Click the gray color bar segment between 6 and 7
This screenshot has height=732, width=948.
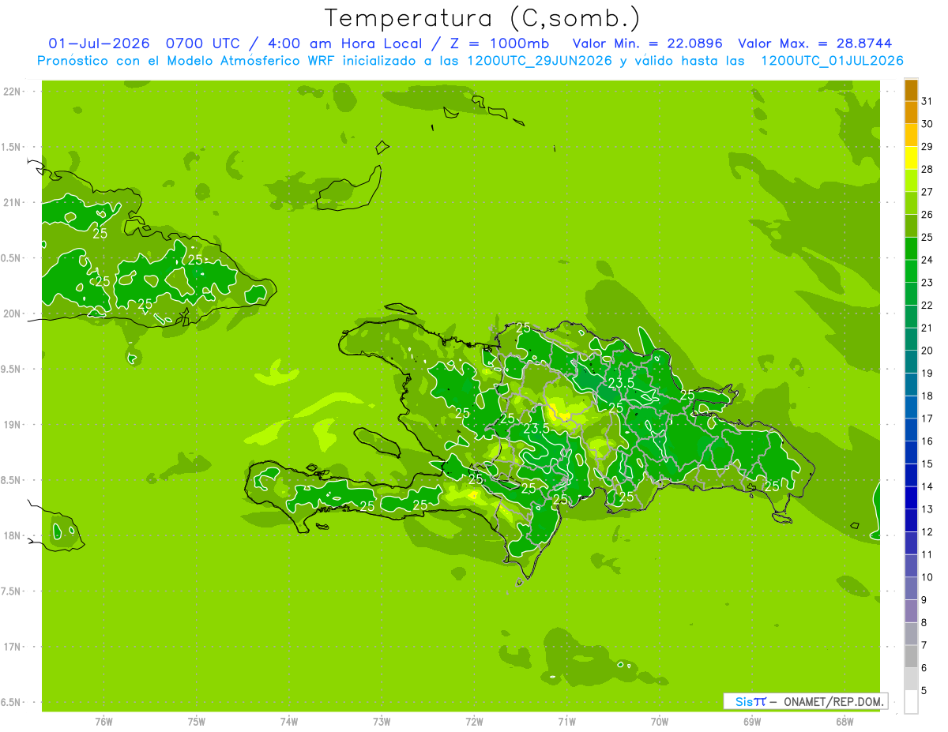[x=911, y=656]
